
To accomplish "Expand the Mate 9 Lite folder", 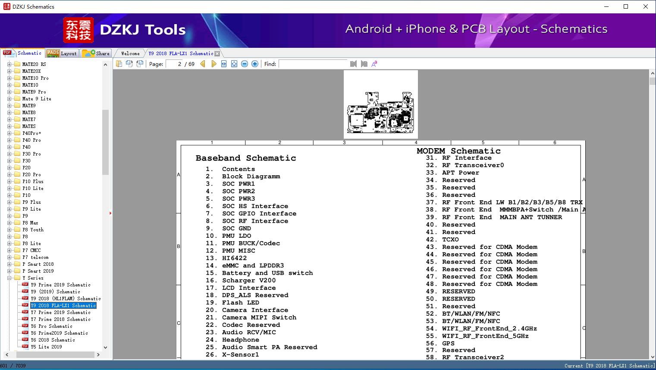I will click(x=9, y=99).
